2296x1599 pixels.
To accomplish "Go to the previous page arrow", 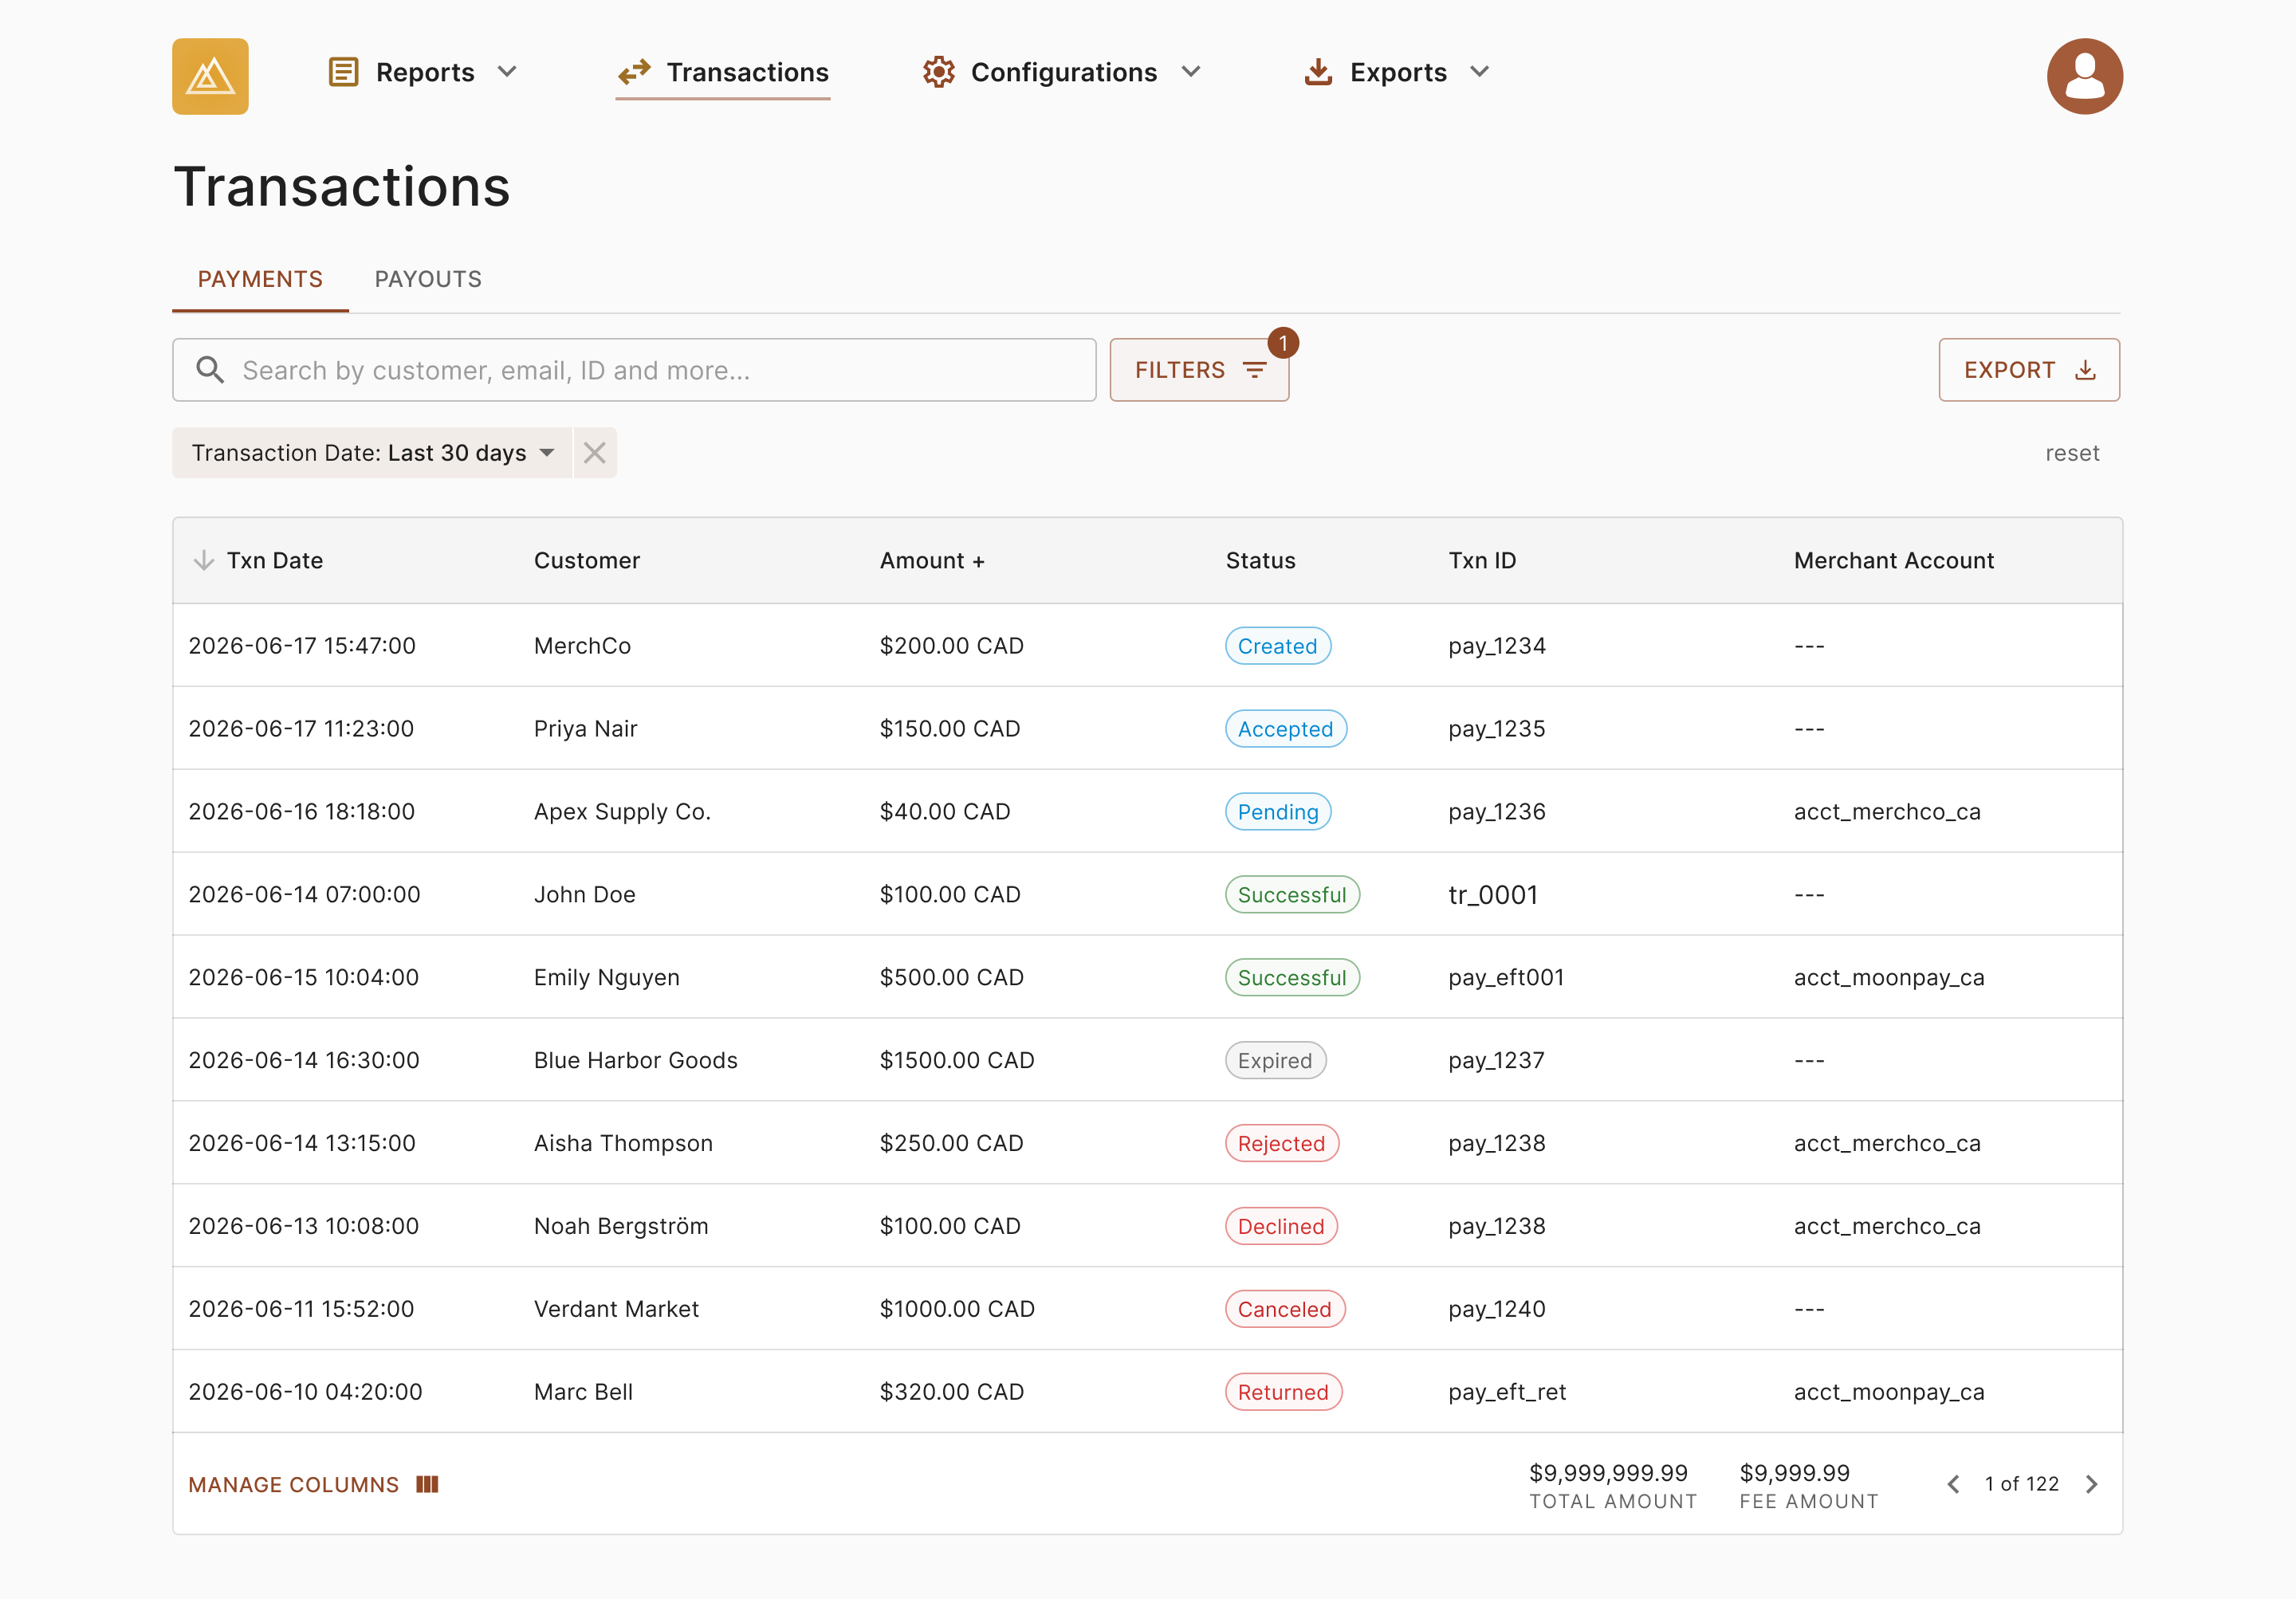I will click(1953, 1484).
